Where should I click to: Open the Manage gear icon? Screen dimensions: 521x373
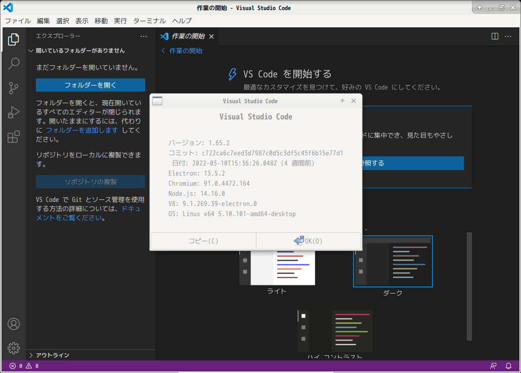[x=14, y=348]
